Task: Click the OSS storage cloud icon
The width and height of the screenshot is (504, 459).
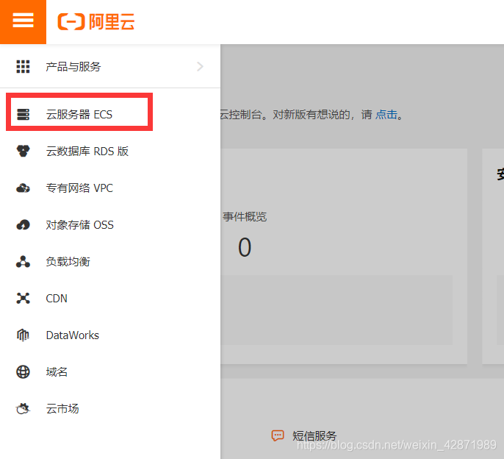Action: 23,224
